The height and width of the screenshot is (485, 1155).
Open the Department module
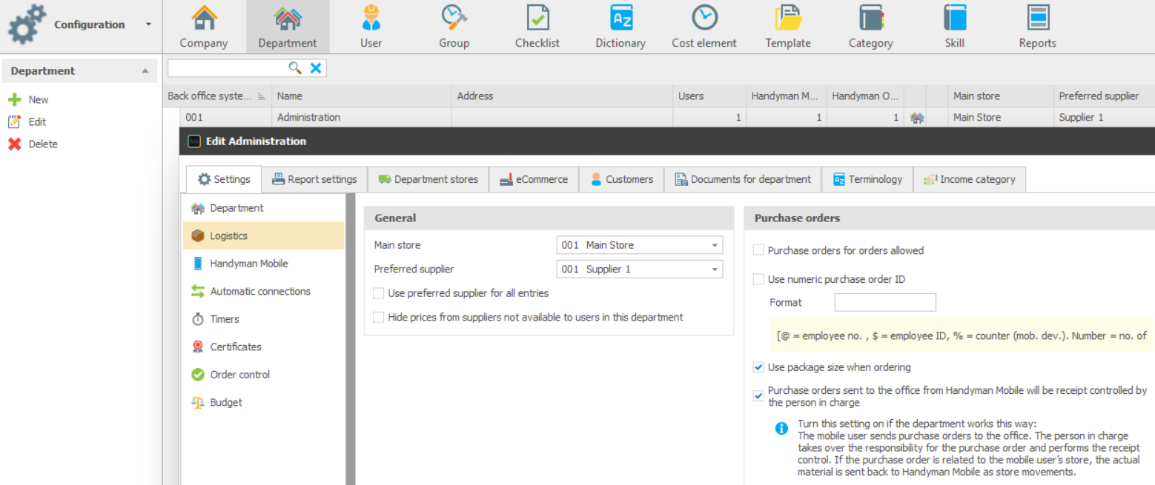pos(288,27)
